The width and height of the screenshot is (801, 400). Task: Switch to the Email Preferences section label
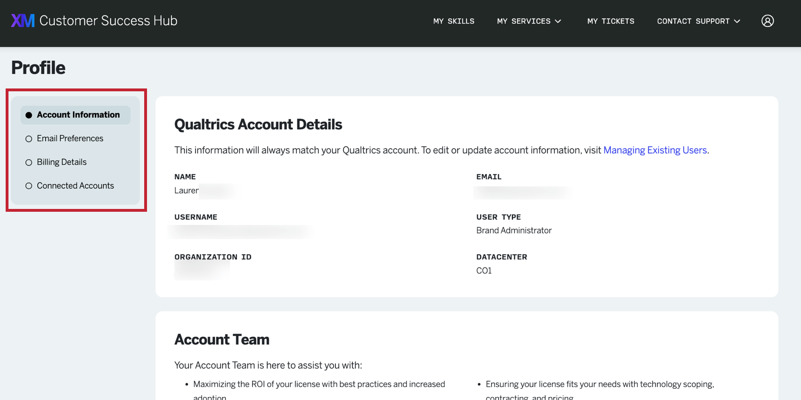point(70,138)
